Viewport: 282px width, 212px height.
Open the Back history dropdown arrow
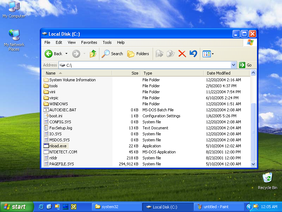click(x=66, y=54)
